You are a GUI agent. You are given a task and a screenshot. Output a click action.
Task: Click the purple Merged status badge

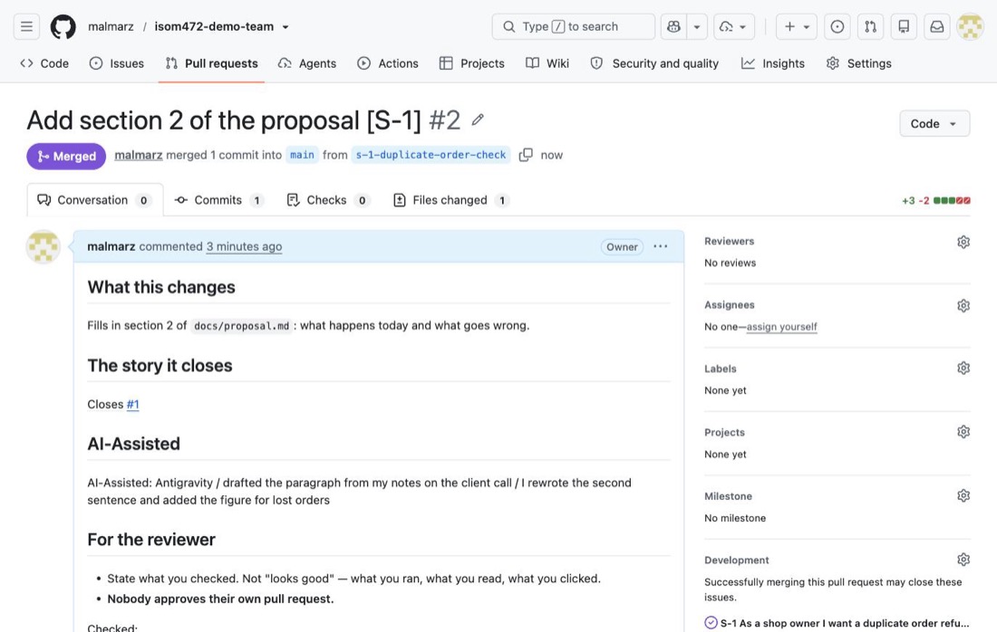(66, 157)
